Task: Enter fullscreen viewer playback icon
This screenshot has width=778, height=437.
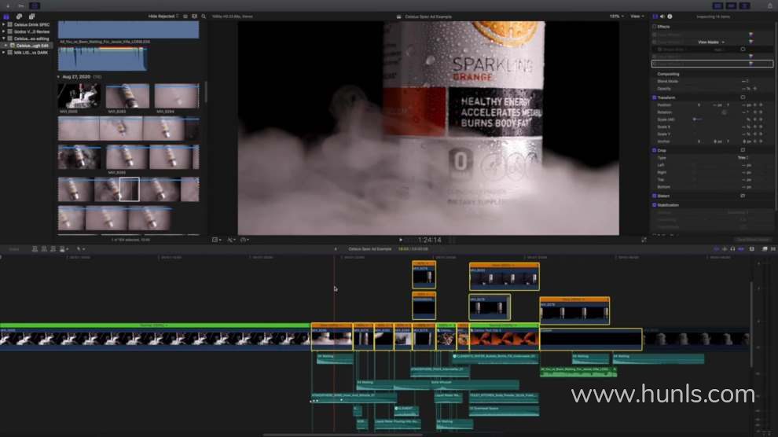Action: 644,240
